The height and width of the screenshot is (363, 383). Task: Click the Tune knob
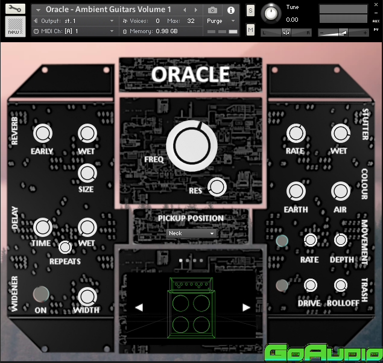[x=271, y=13]
